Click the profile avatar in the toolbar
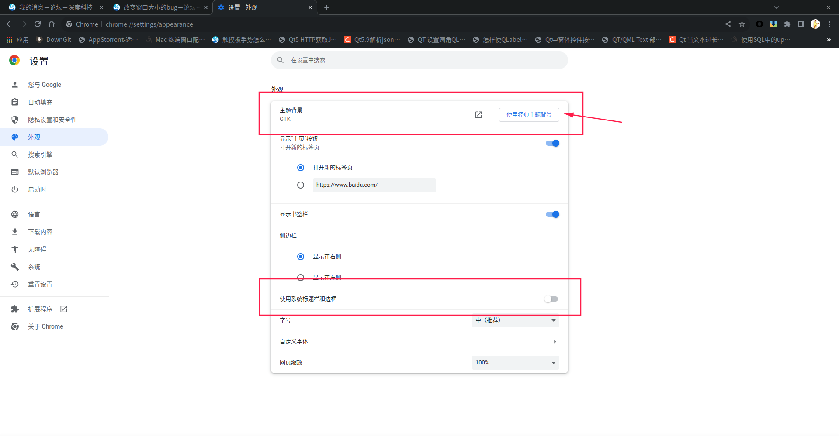 click(x=815, y=24)
